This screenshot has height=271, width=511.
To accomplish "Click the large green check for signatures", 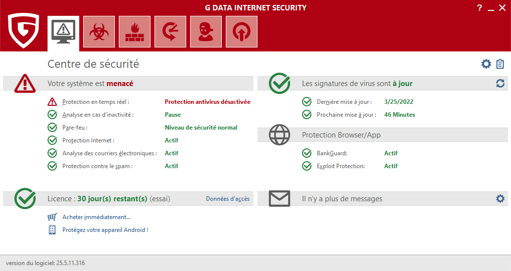I will (x=279, y=83).
